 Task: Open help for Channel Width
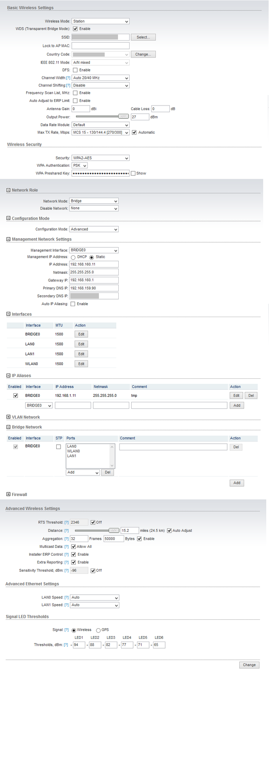click(x=68, y=78)
